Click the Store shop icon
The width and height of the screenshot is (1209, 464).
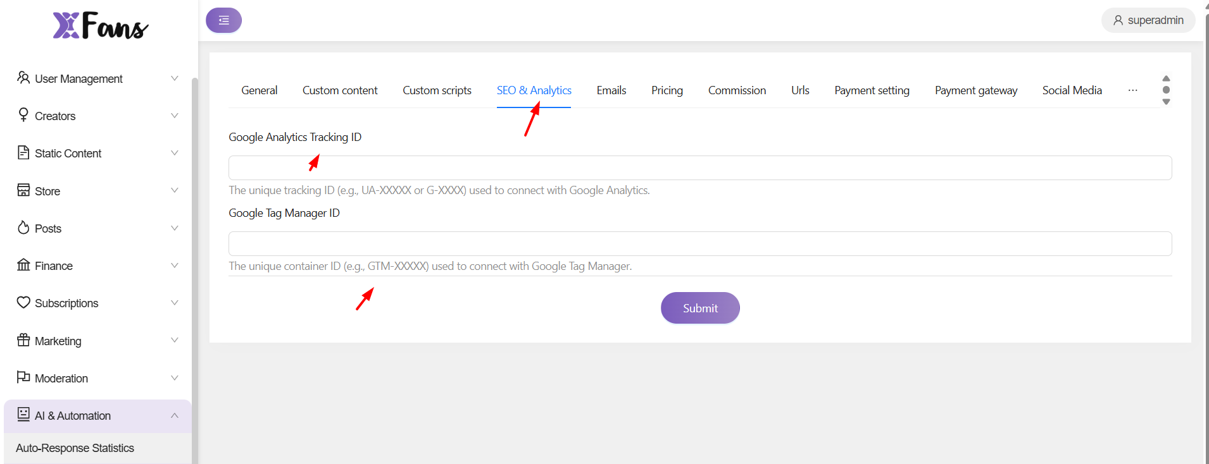click(23, 190)
